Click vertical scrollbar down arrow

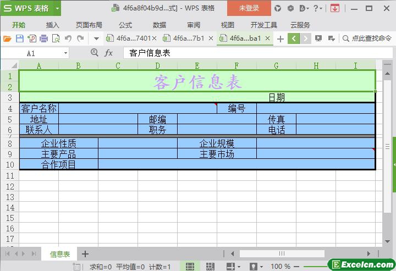point(387,241)
